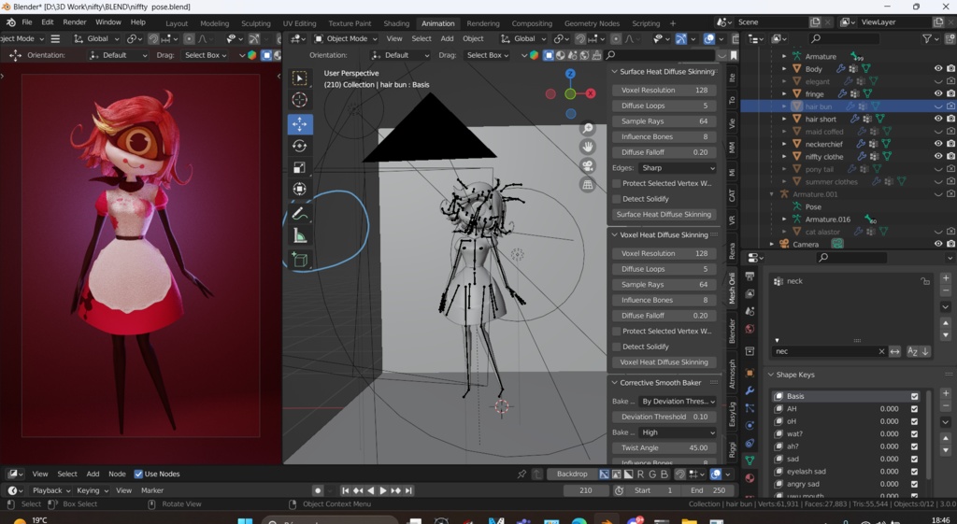The width and height of the screenshot is (957, 524).
Task: Click the blue Z axis gizmo ball
Action: (570, 74)
